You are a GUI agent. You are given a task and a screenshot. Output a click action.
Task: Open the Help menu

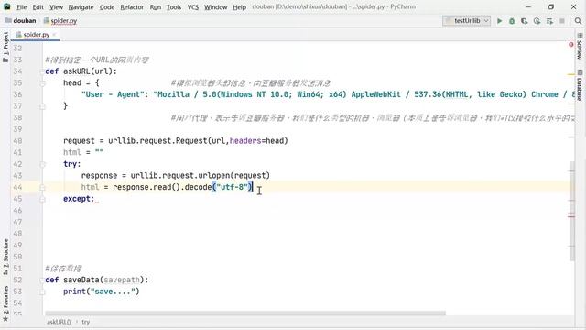pos(239,6)
